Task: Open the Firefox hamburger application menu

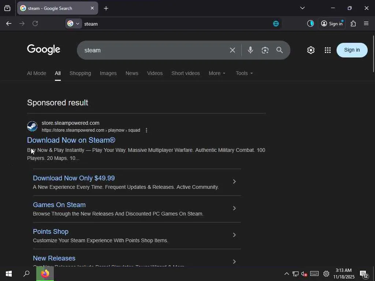Action: (366, 23)
